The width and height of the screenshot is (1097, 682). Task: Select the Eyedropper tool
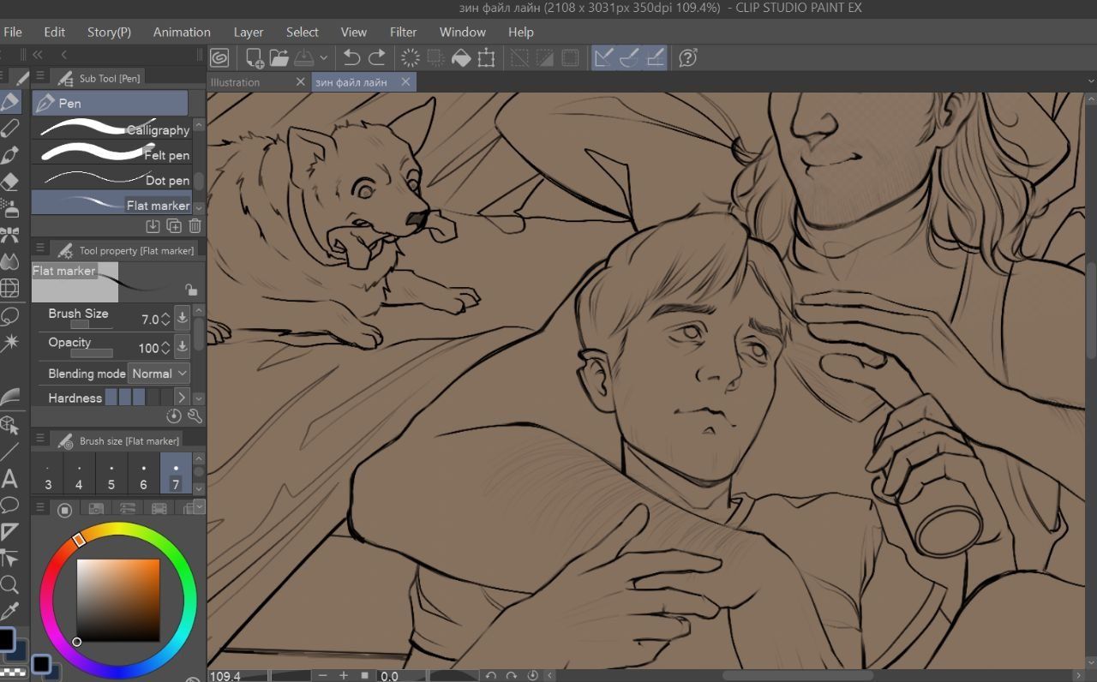10,612
